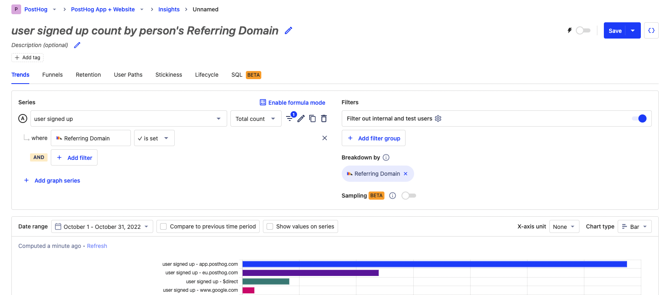Toggle off Filter out internal and test users
This screenshot has width=664, height=295.
click(639, 118)
